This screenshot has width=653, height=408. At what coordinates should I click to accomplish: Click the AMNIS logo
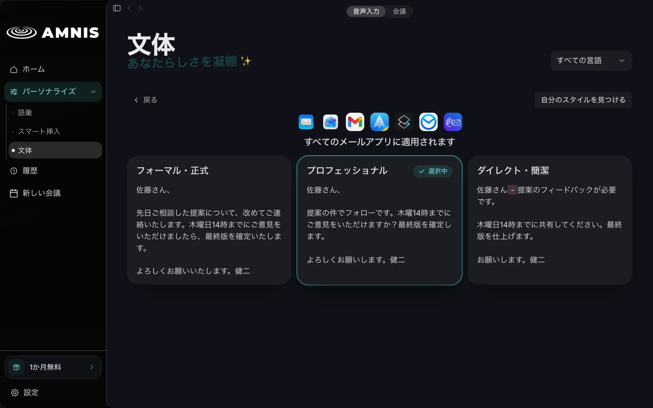(x=53, y=33)
